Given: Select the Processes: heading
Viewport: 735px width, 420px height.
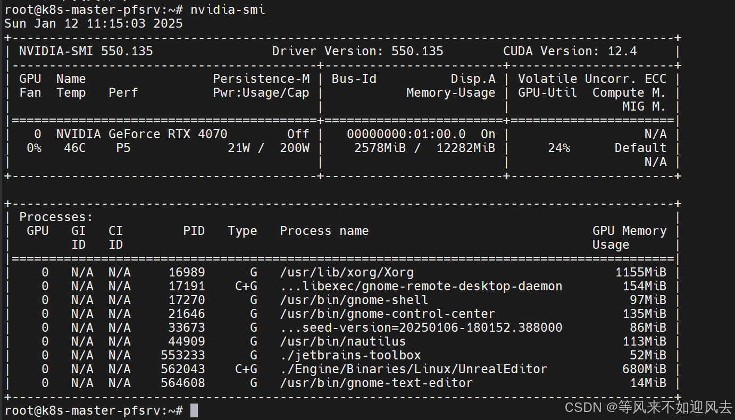Looking at the screenshot, I should [x=56, y=217].
